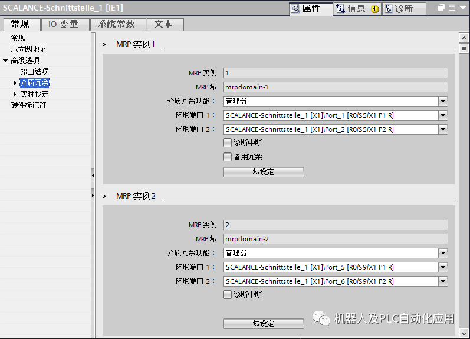Click the mrpdomain-1 domain field
This screenshot has width=470, height=339.
click(336, 87)
